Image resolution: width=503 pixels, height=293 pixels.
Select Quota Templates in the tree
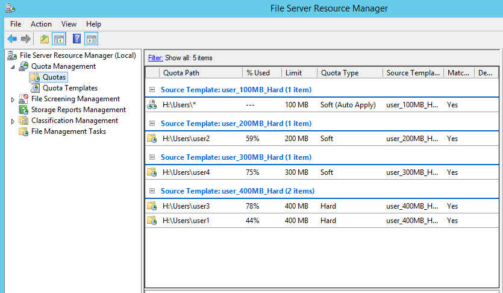point(70,88)
